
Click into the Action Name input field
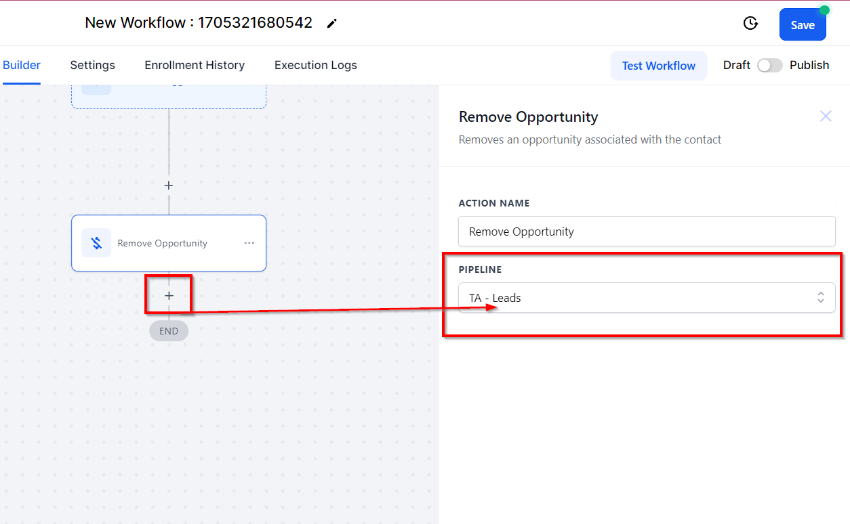coord(646,232)
